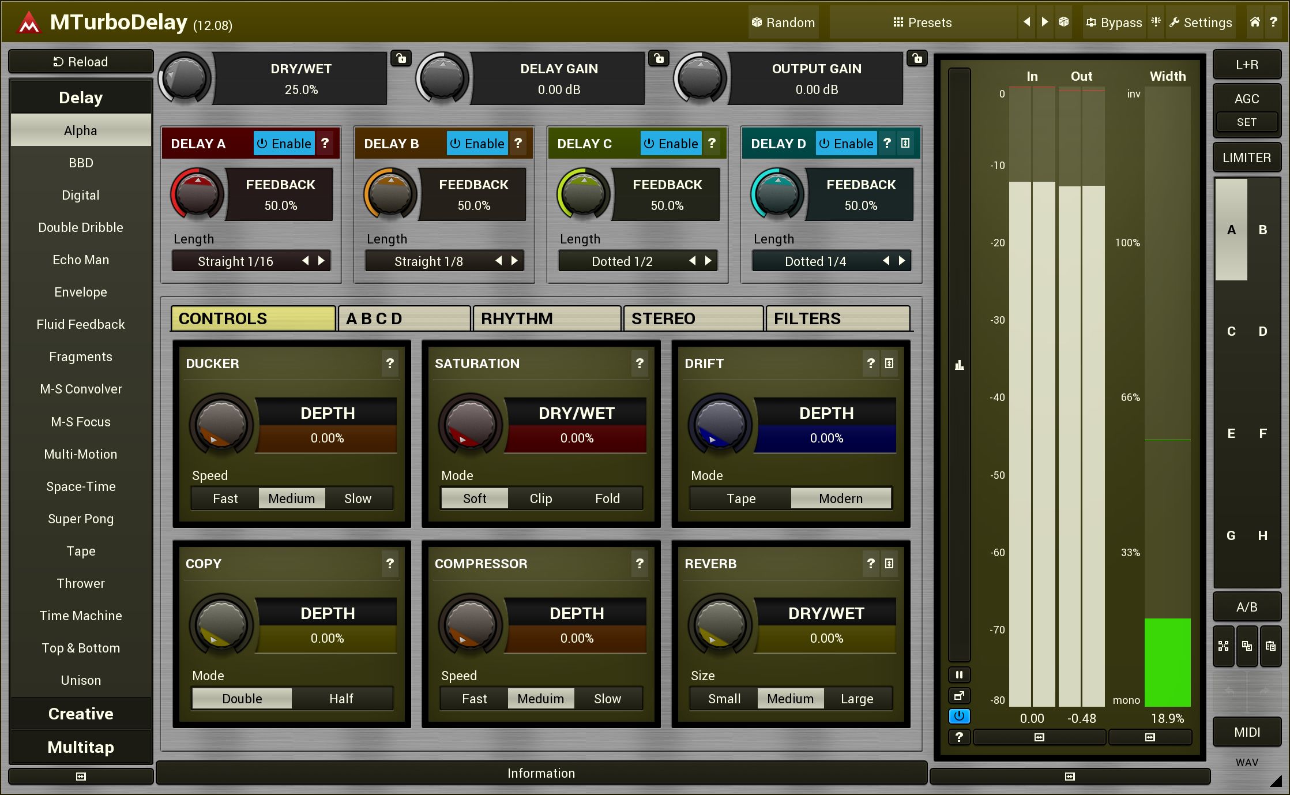This screenshot has height=795, width=1290.
Task: Collapse the Delay category header
Action: [x=81, y=97]
